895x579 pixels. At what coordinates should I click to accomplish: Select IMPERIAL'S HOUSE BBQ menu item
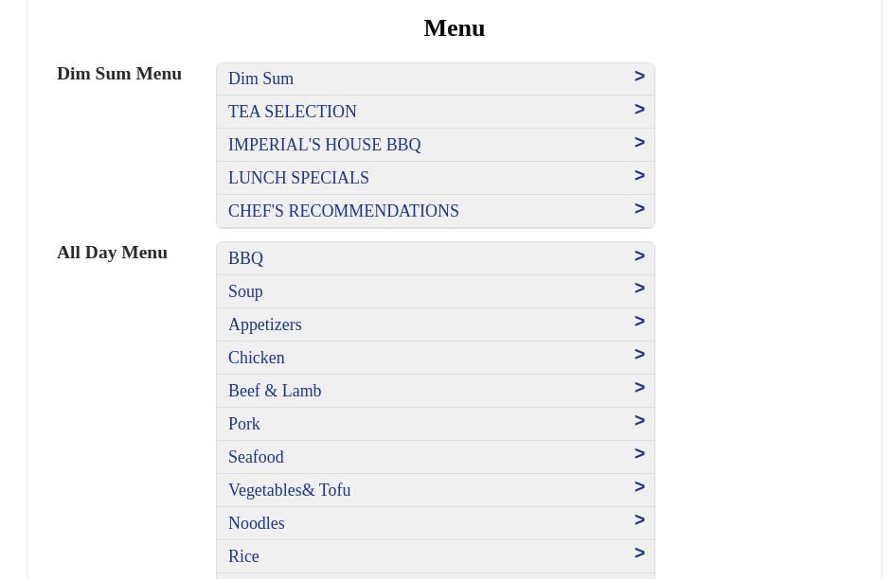(x=324, y=145)
